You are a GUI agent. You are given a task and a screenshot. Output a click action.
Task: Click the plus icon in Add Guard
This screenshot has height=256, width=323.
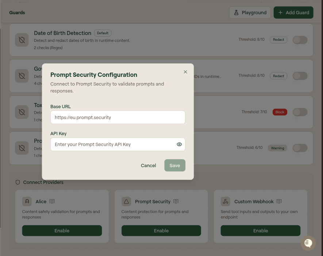280,12
